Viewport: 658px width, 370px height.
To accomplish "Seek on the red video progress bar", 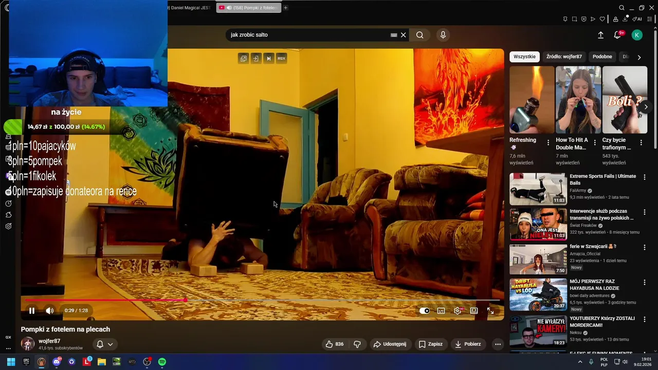I will (262, 300).
